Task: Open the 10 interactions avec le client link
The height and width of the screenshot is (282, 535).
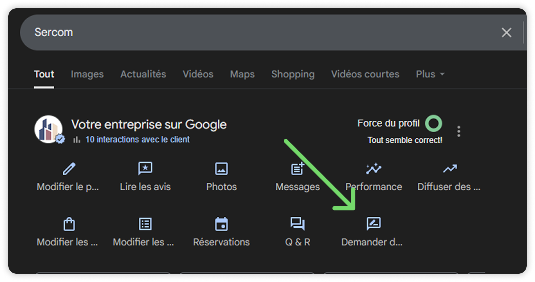Action: [x=137, y=140]
